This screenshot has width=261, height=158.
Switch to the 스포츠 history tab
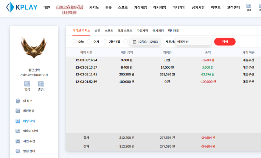109,31
